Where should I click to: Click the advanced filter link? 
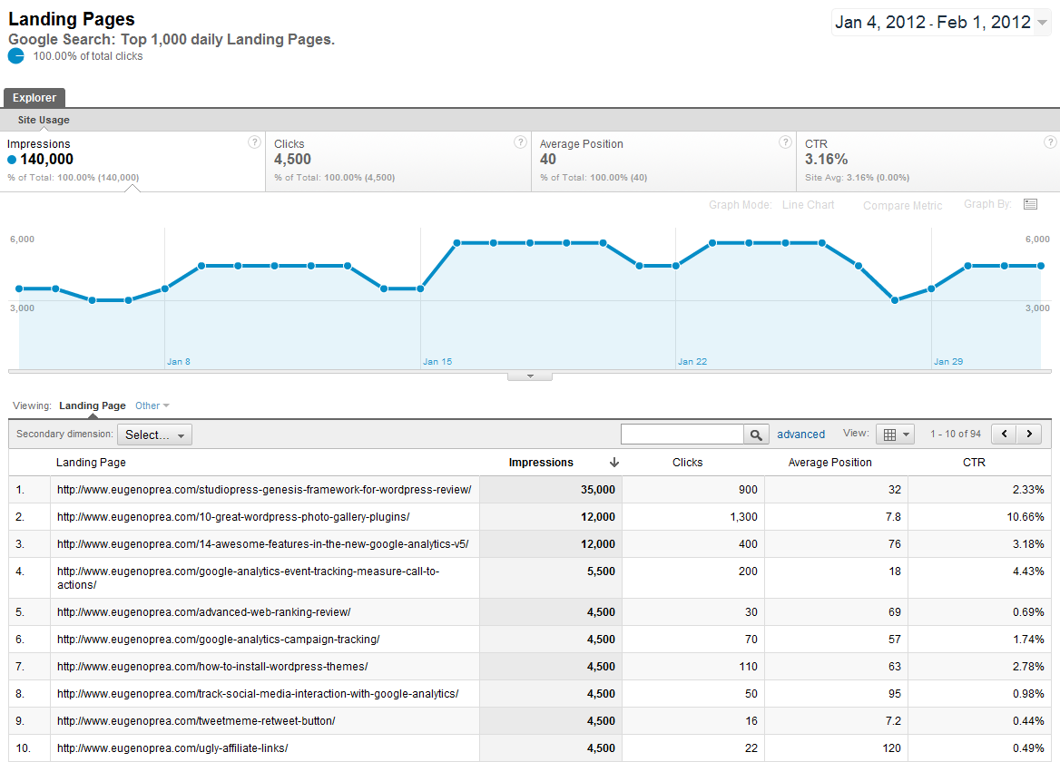800,435
